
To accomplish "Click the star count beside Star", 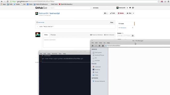I will (x=133, y=13).
